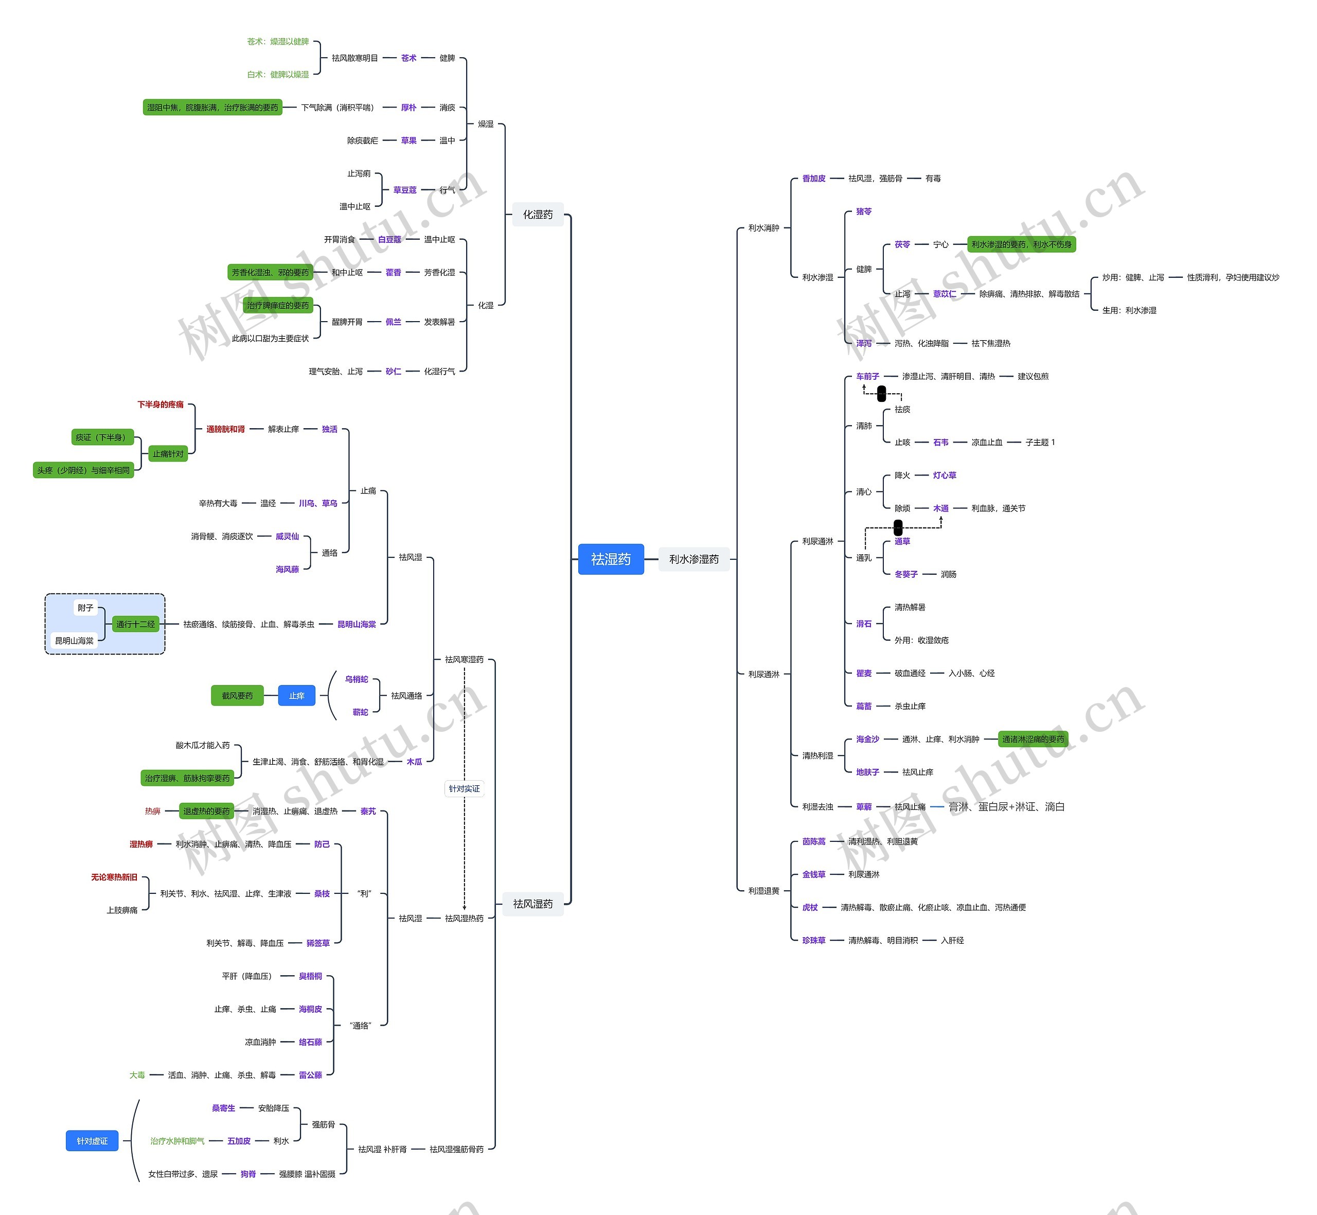Click the 针对实证 relationship label

coord(464,788)
